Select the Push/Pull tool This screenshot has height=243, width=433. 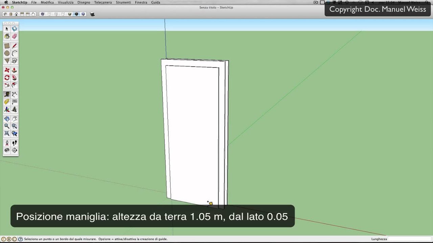point(14,70)
